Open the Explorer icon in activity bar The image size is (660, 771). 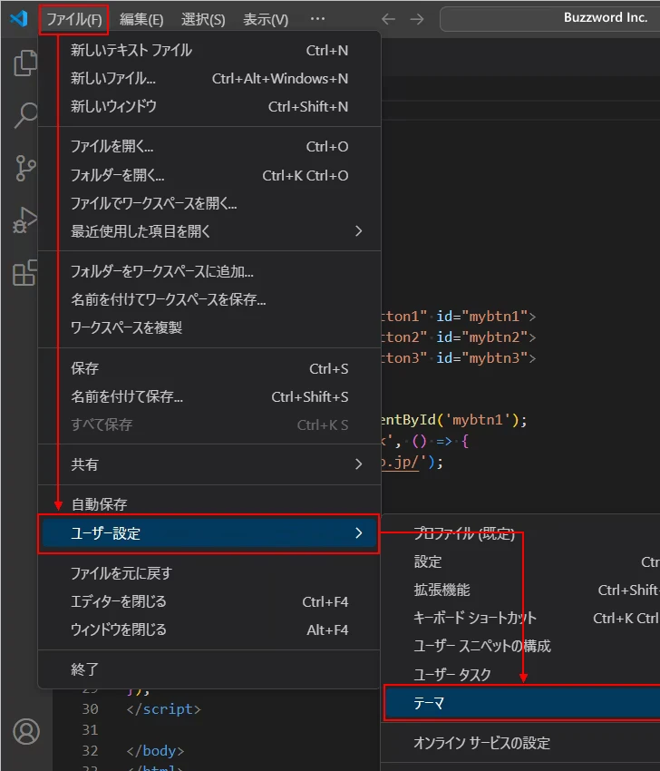click(25, 64)
